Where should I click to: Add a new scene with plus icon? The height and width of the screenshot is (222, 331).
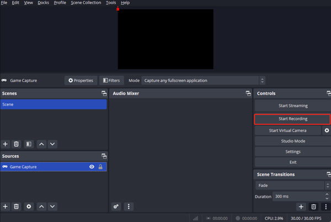pos(6,144)
